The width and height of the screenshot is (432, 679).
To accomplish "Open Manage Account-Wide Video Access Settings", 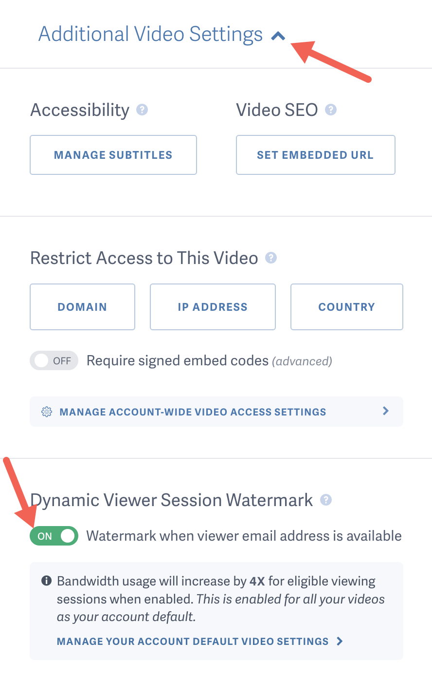I will click(193, 412).
